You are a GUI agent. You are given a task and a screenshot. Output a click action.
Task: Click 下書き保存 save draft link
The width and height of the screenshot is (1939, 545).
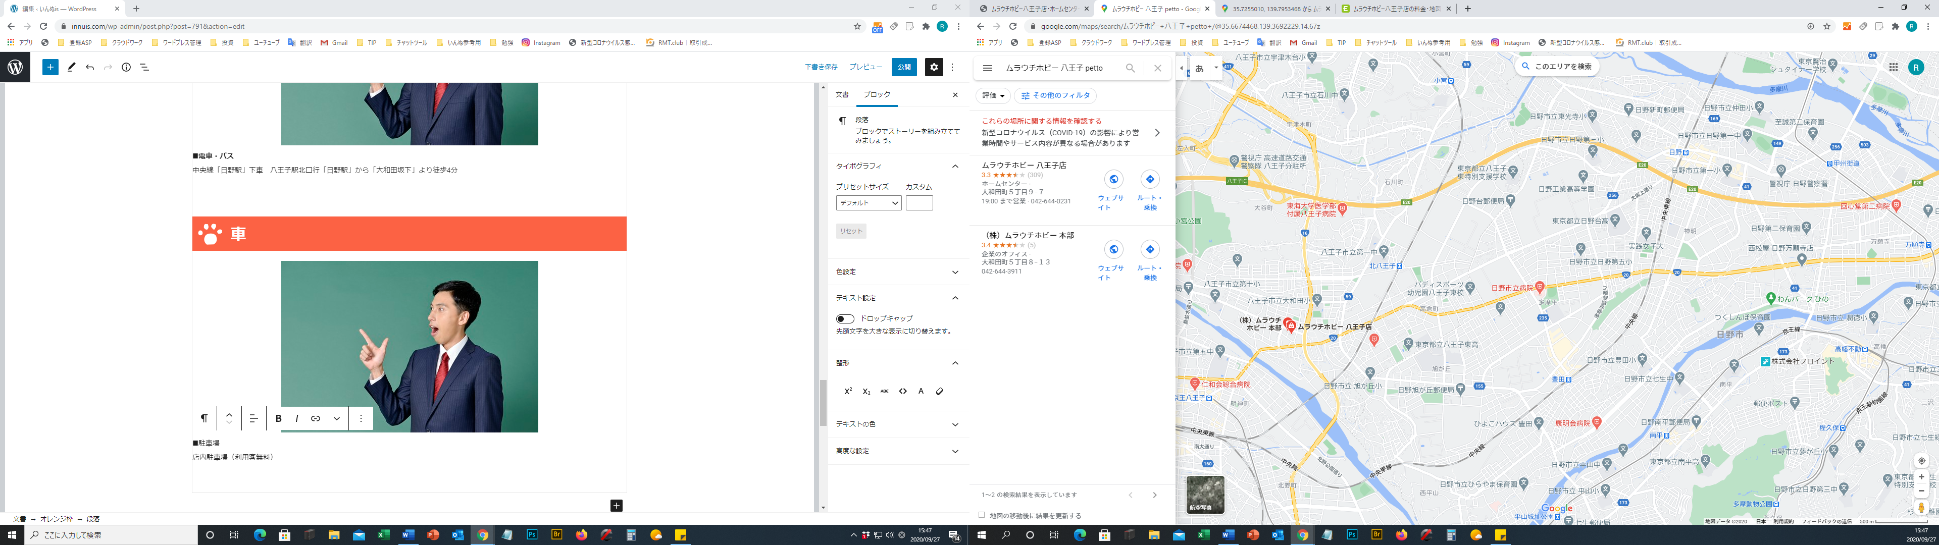[x=821, y=67]
